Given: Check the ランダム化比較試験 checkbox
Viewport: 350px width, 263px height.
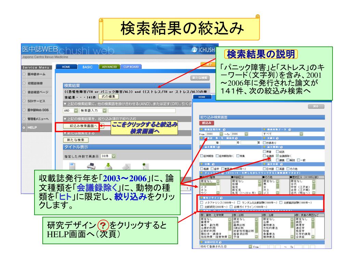Looking at the screenshot, I should (x=239, y=203).
